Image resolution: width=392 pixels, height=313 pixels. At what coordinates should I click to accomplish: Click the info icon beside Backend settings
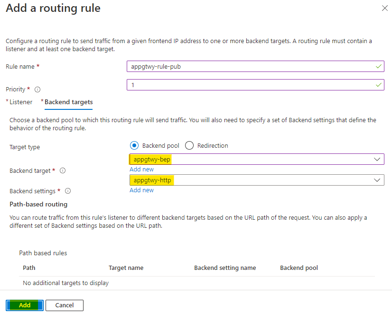pos(68,191)
